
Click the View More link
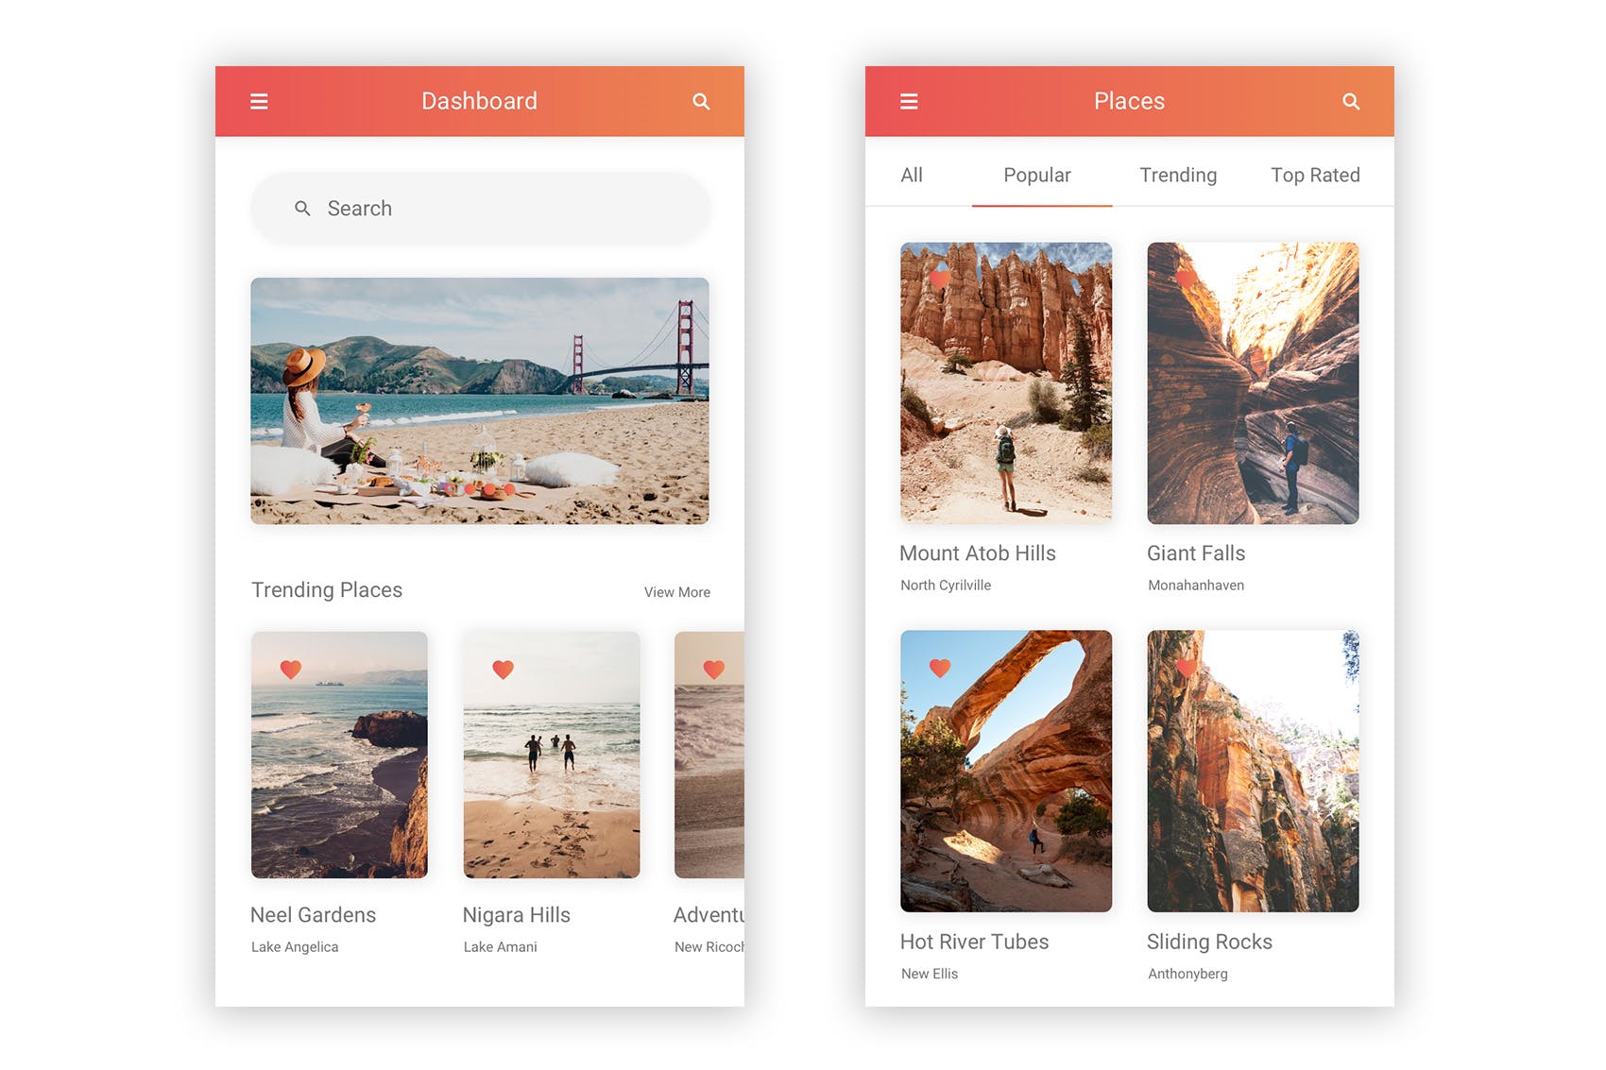[x=676, y=592]
